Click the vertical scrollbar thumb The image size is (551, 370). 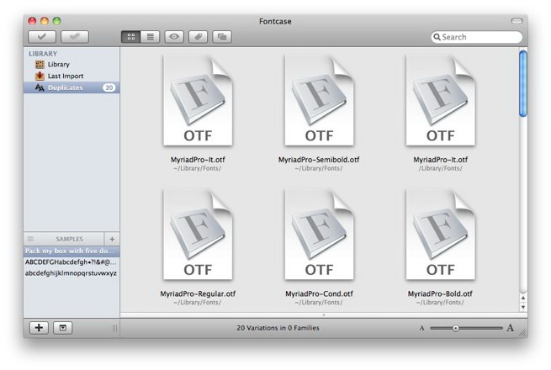[523, 83]
